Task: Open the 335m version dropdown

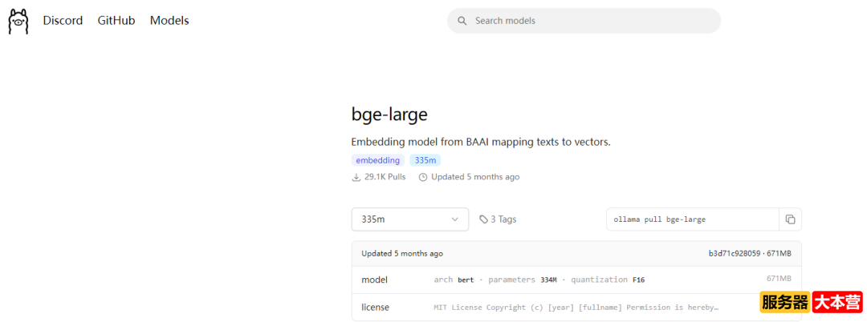Action: click(409, 219)
